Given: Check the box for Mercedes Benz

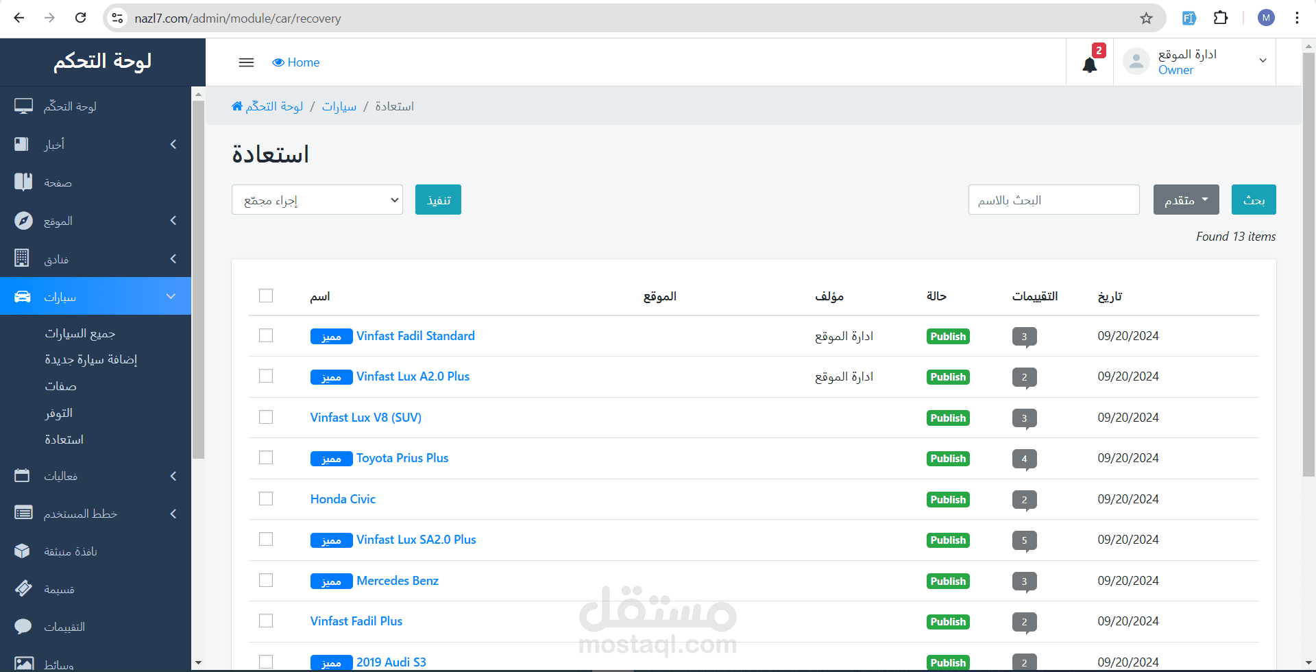Looking at the screenshot, I should tap(266, 580).
